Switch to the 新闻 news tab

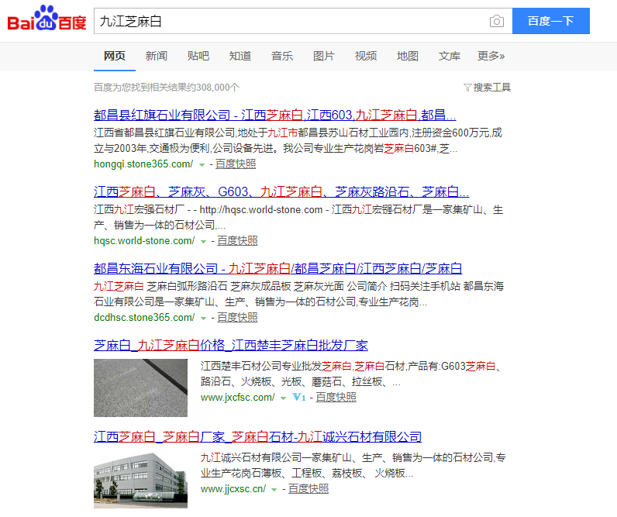coord(156,56)
